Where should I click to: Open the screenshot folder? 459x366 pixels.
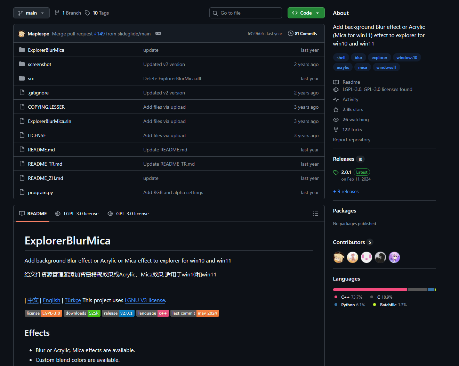(x=40, y=64)
